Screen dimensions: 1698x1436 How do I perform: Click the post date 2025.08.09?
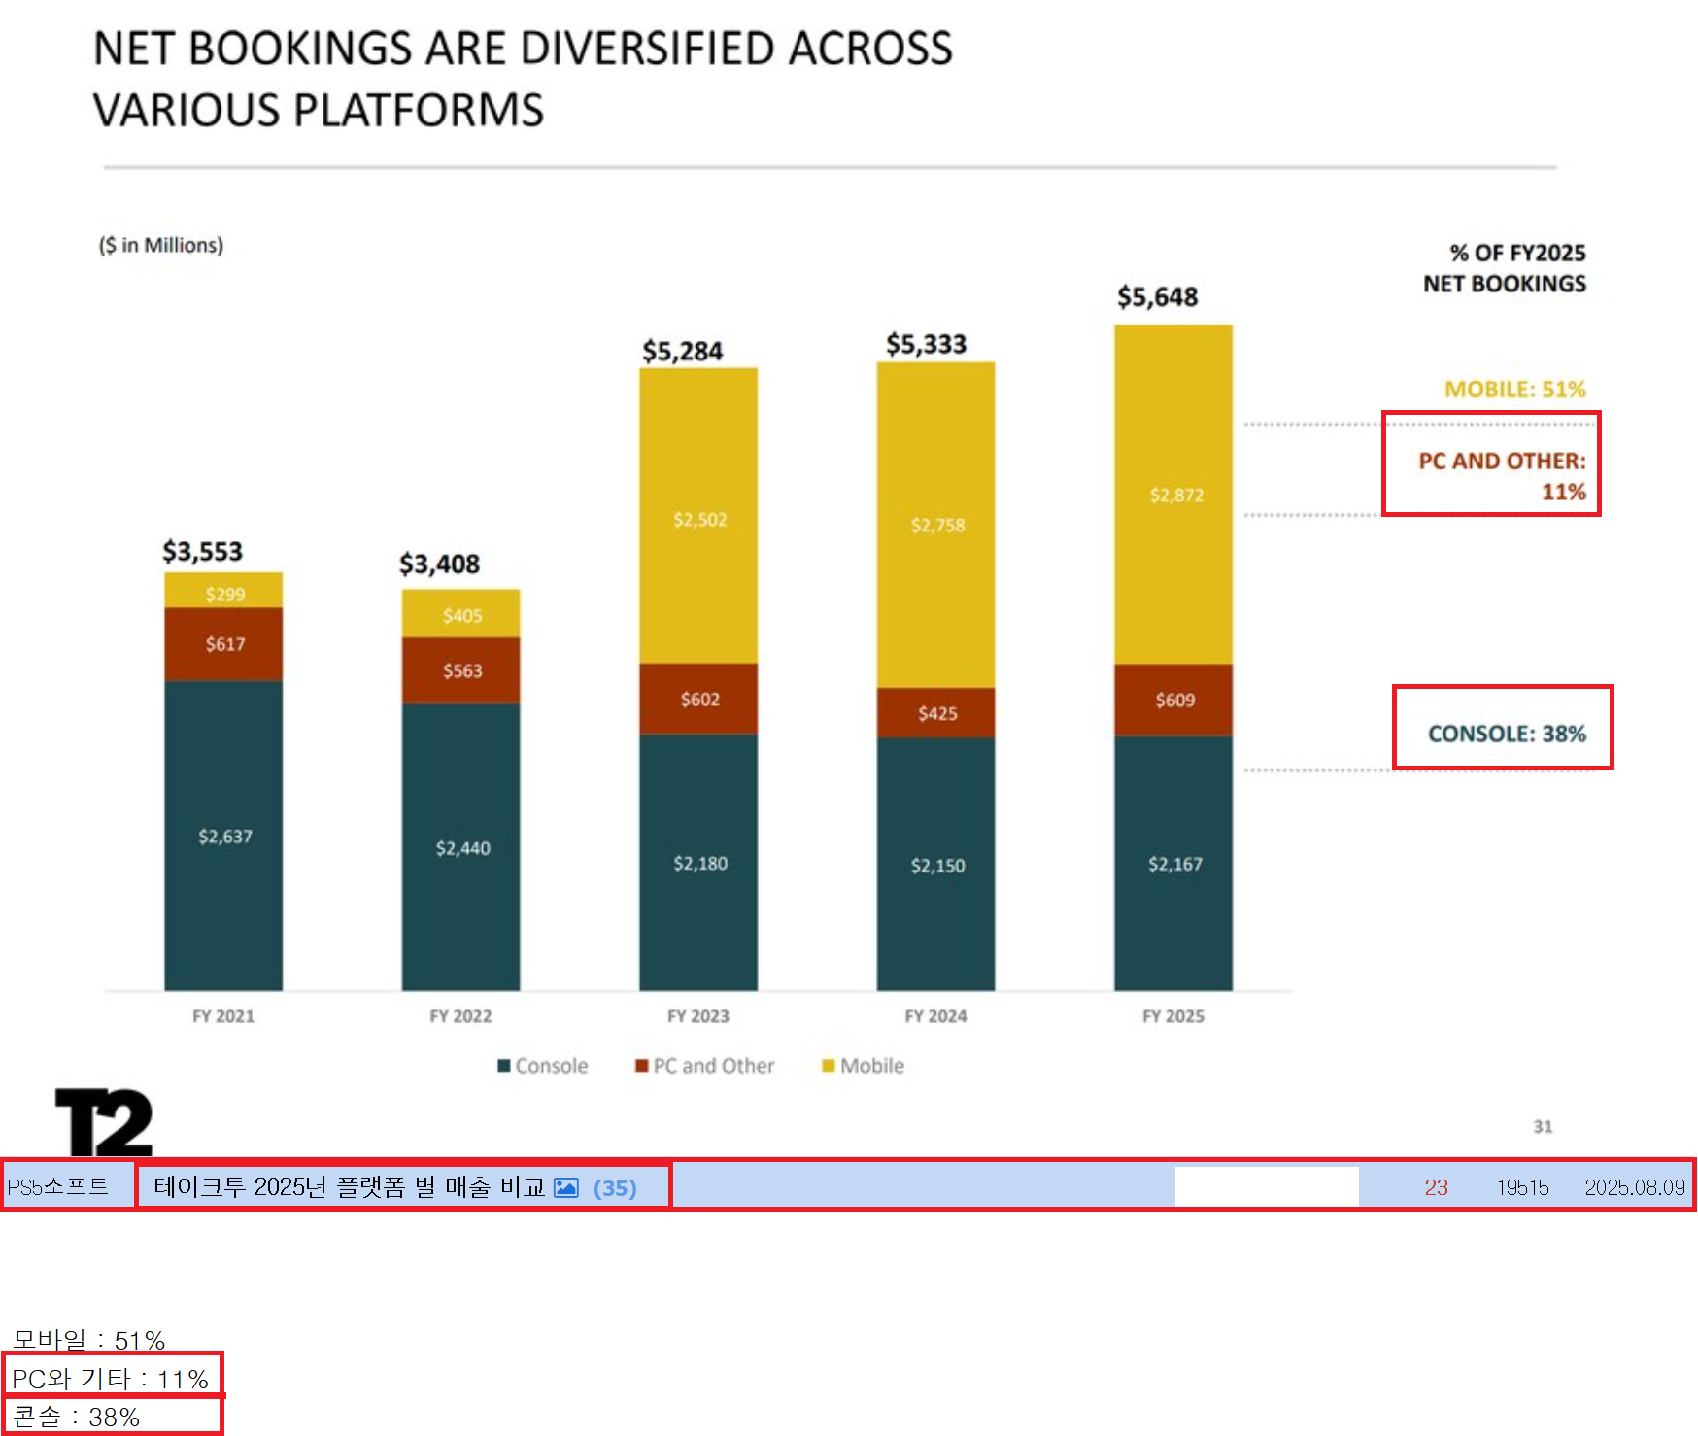(x=1635, y=1187)
